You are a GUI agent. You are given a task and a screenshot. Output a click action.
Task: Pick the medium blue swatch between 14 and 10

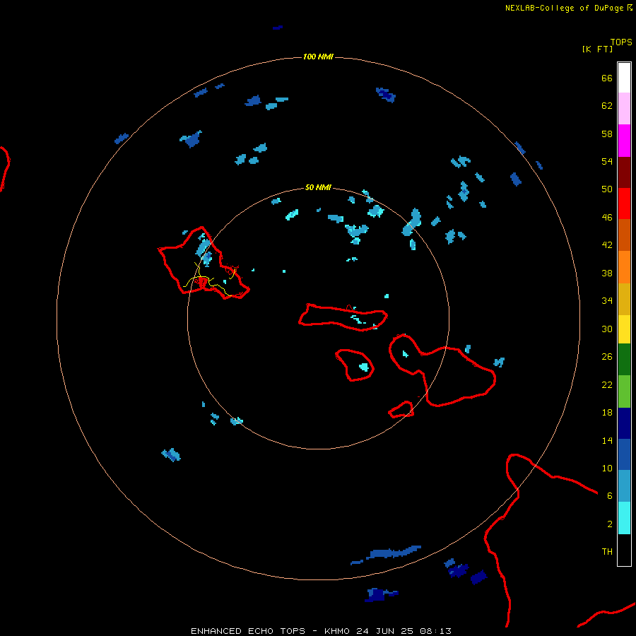point(624,454)
